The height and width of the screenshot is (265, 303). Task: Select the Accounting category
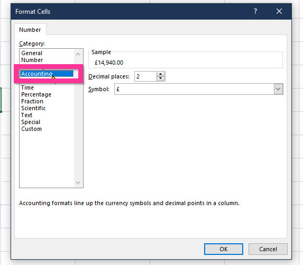pyautogui.click(x=47, y=74)
